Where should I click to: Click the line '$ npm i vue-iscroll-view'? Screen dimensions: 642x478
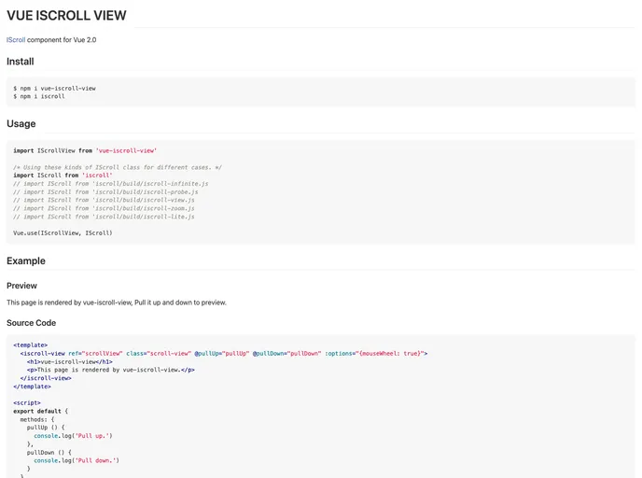pos(54,88)
